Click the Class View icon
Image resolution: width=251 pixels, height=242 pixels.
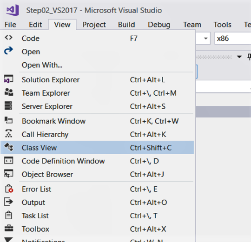9,147
